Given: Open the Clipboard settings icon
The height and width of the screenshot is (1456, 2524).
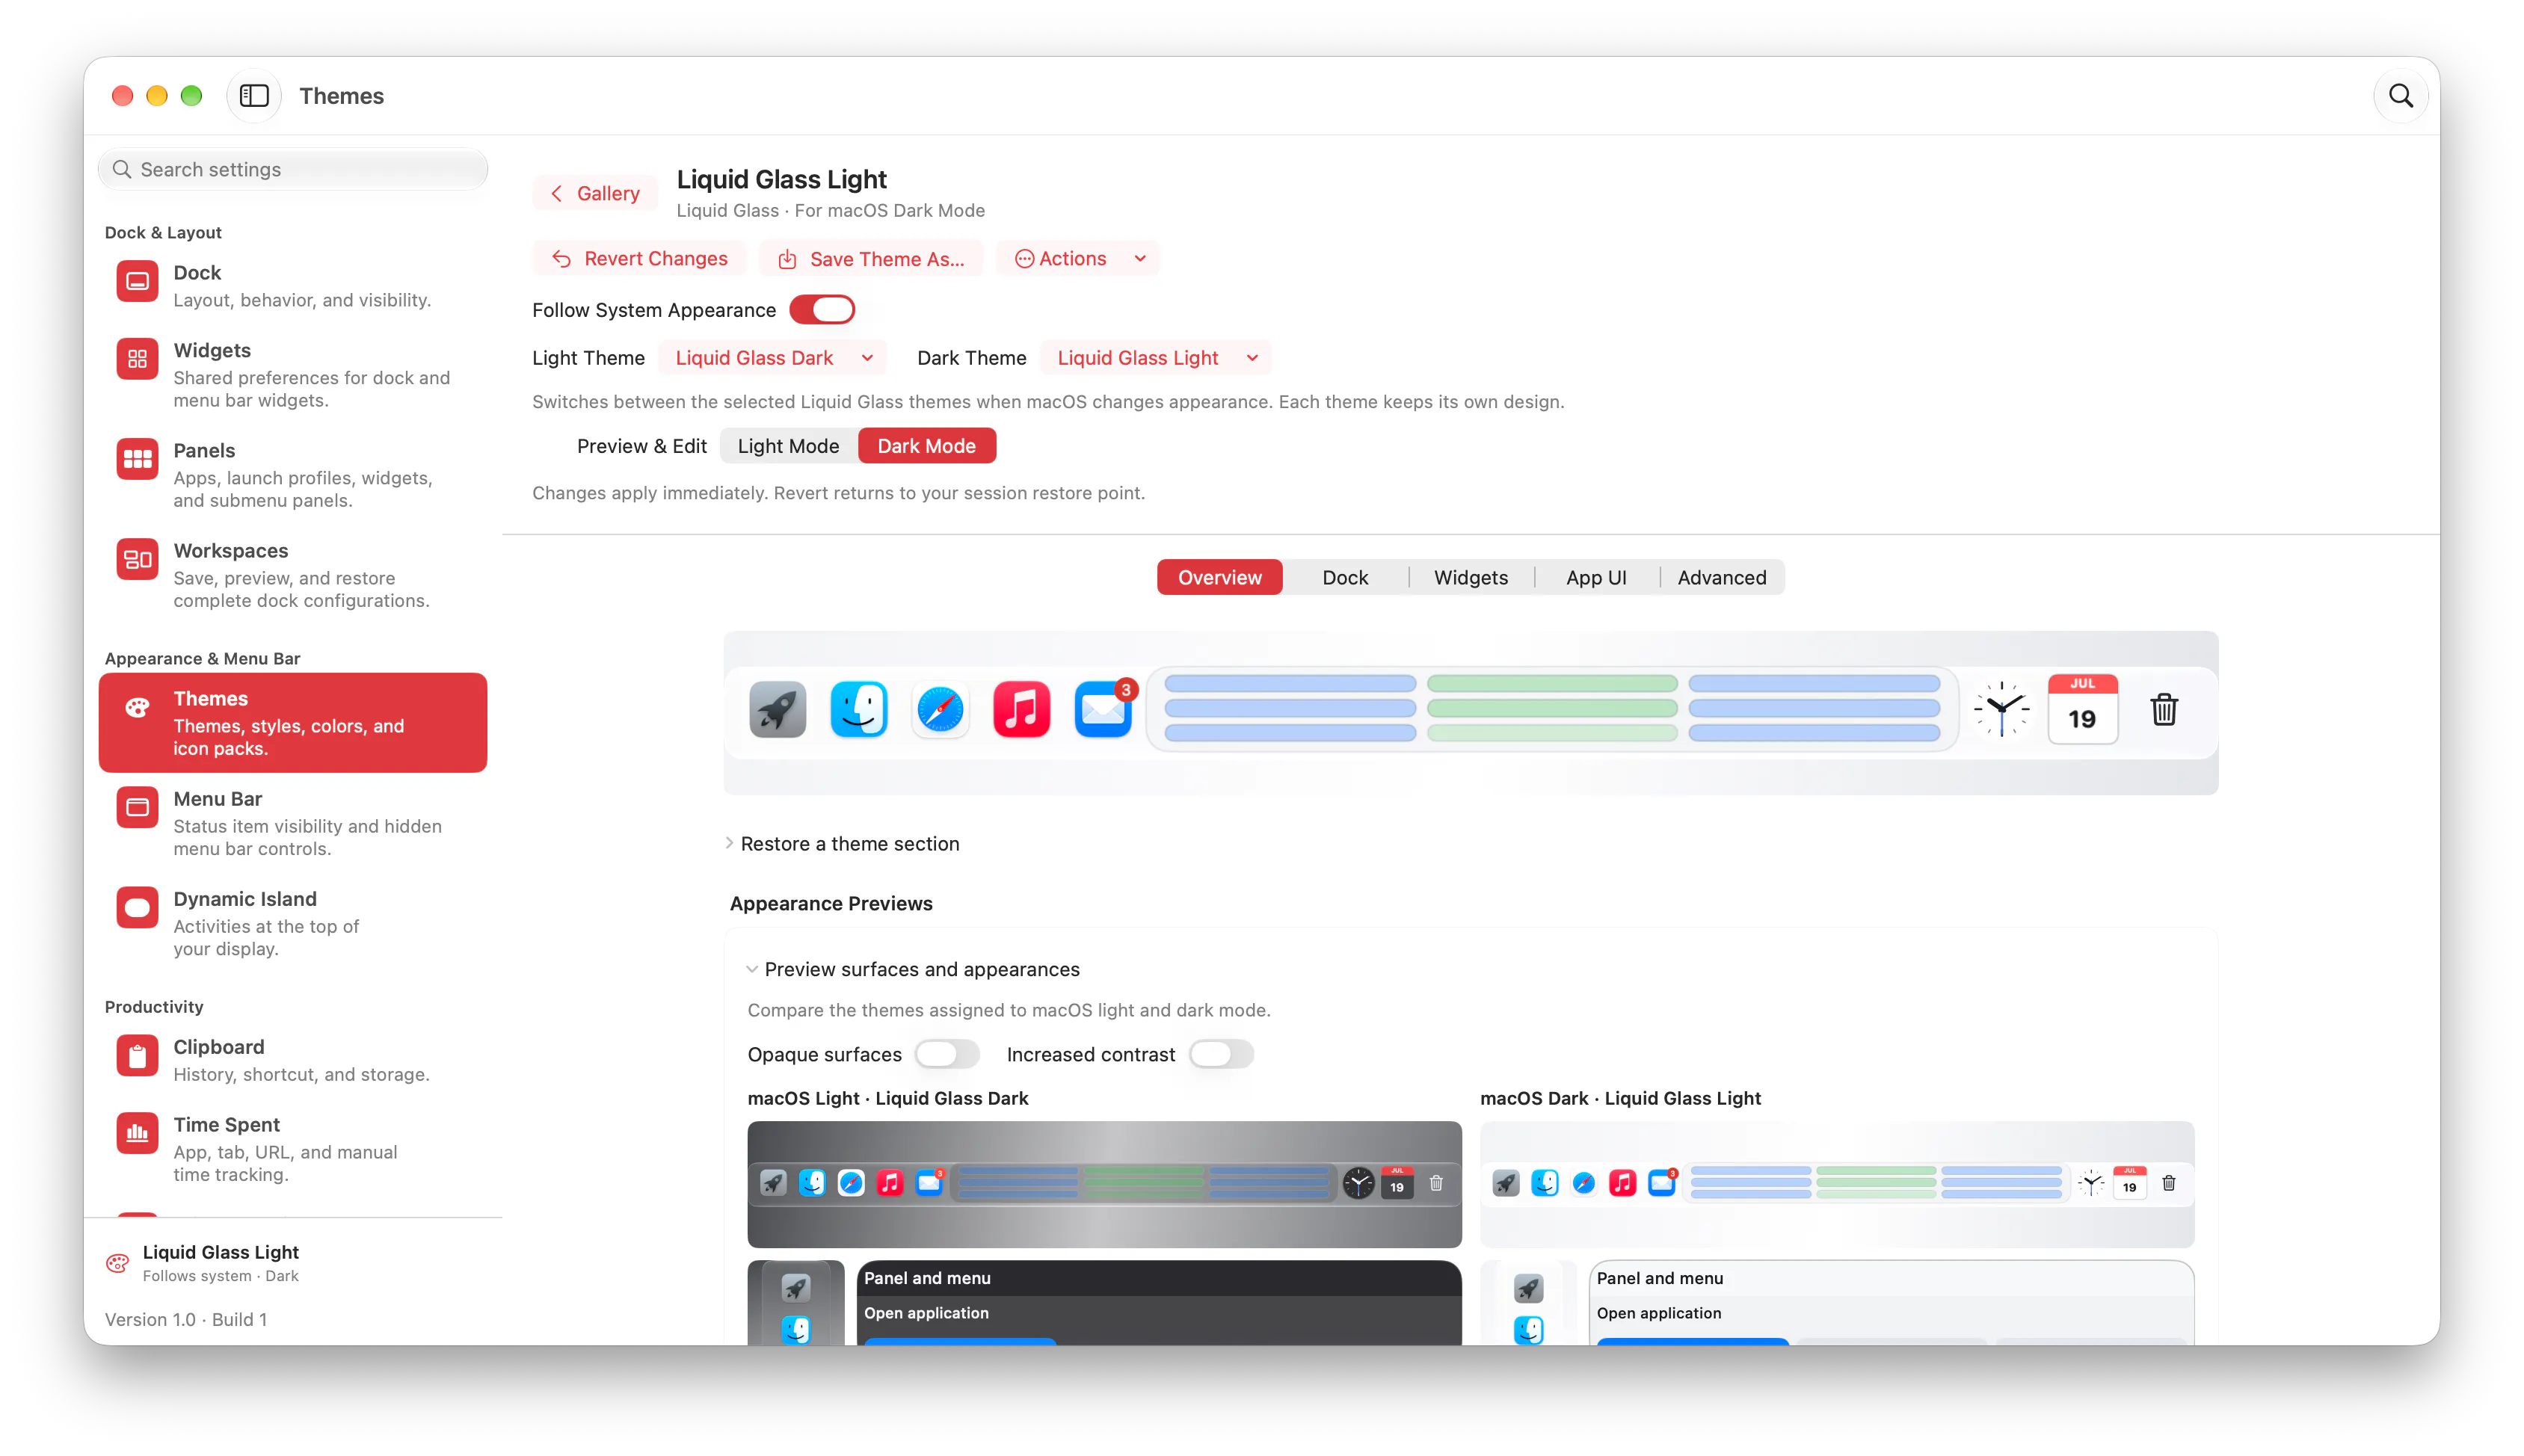Looking at the screenshot, I should [x=137, y=1055].
